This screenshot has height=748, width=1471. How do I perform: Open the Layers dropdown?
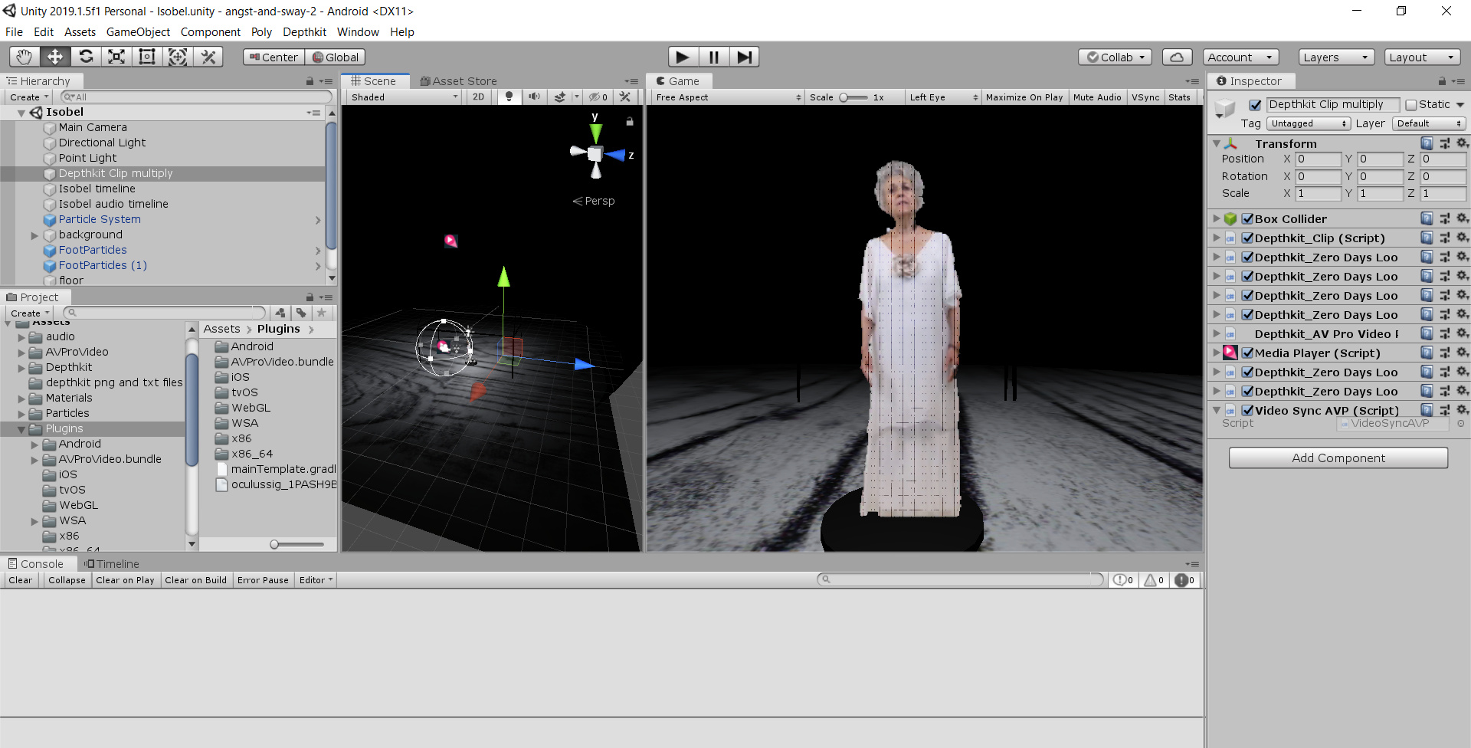pyautogui.click(x=1335, y=57)
